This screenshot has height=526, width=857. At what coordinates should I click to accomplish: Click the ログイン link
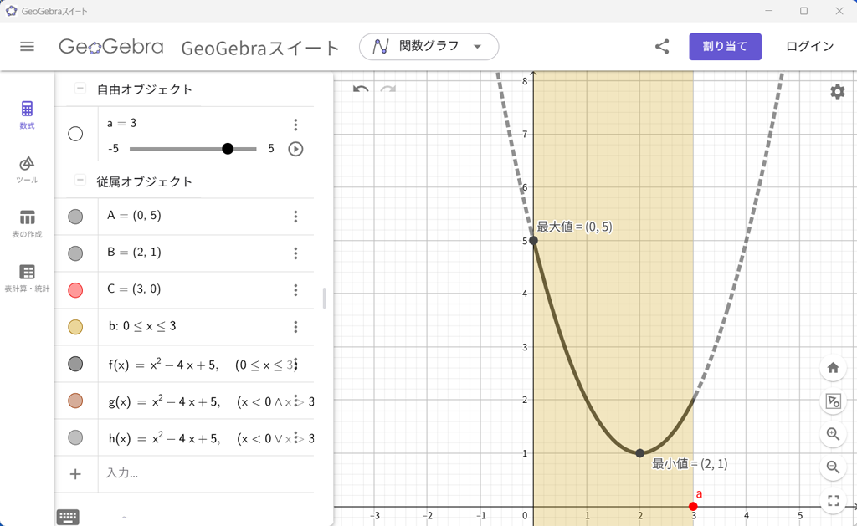click(808, 46)
